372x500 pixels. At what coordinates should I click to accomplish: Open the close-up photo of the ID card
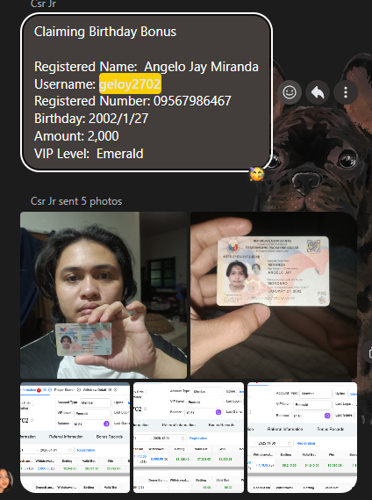(274, 295)
